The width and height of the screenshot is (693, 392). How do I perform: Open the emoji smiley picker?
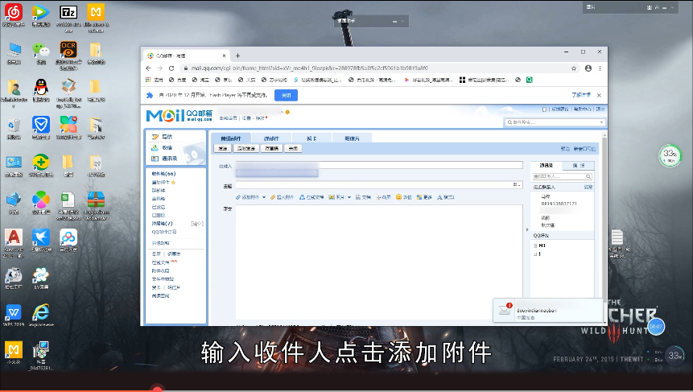coord(398,197)
